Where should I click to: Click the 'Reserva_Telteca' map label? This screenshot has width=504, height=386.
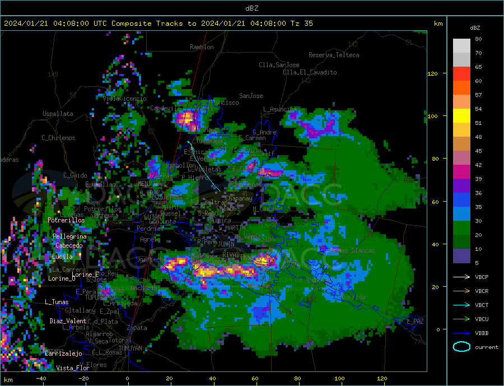click(334, 55)
